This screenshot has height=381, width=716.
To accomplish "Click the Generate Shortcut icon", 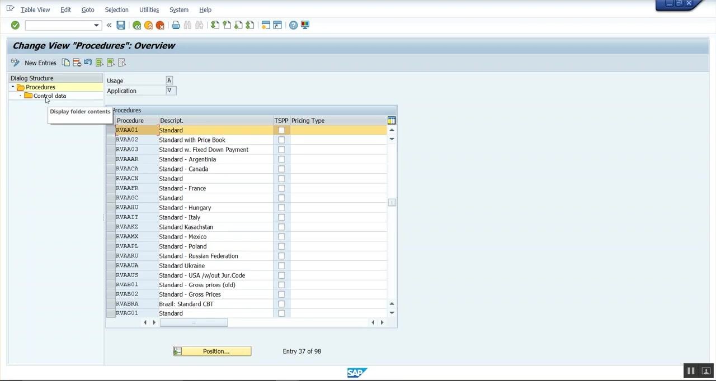I will click(277, 25).
